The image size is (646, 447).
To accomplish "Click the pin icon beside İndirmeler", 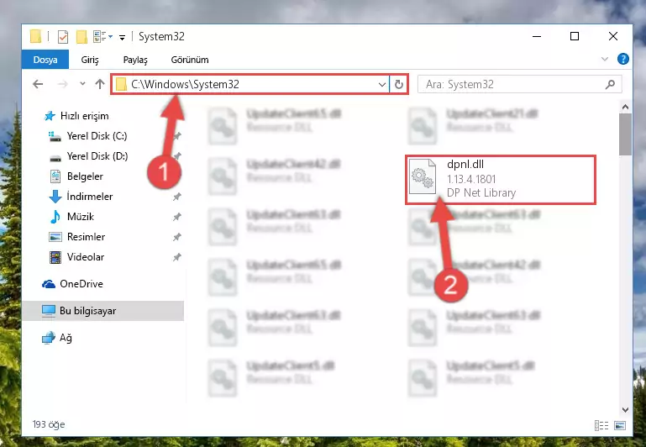I will tap(176, 197).
